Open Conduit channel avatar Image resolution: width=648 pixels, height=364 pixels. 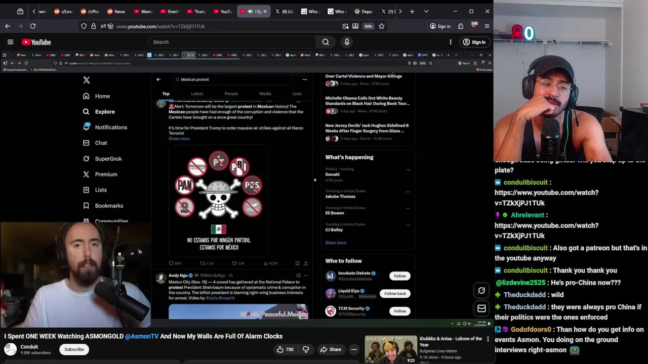click(x=10, y=349)
